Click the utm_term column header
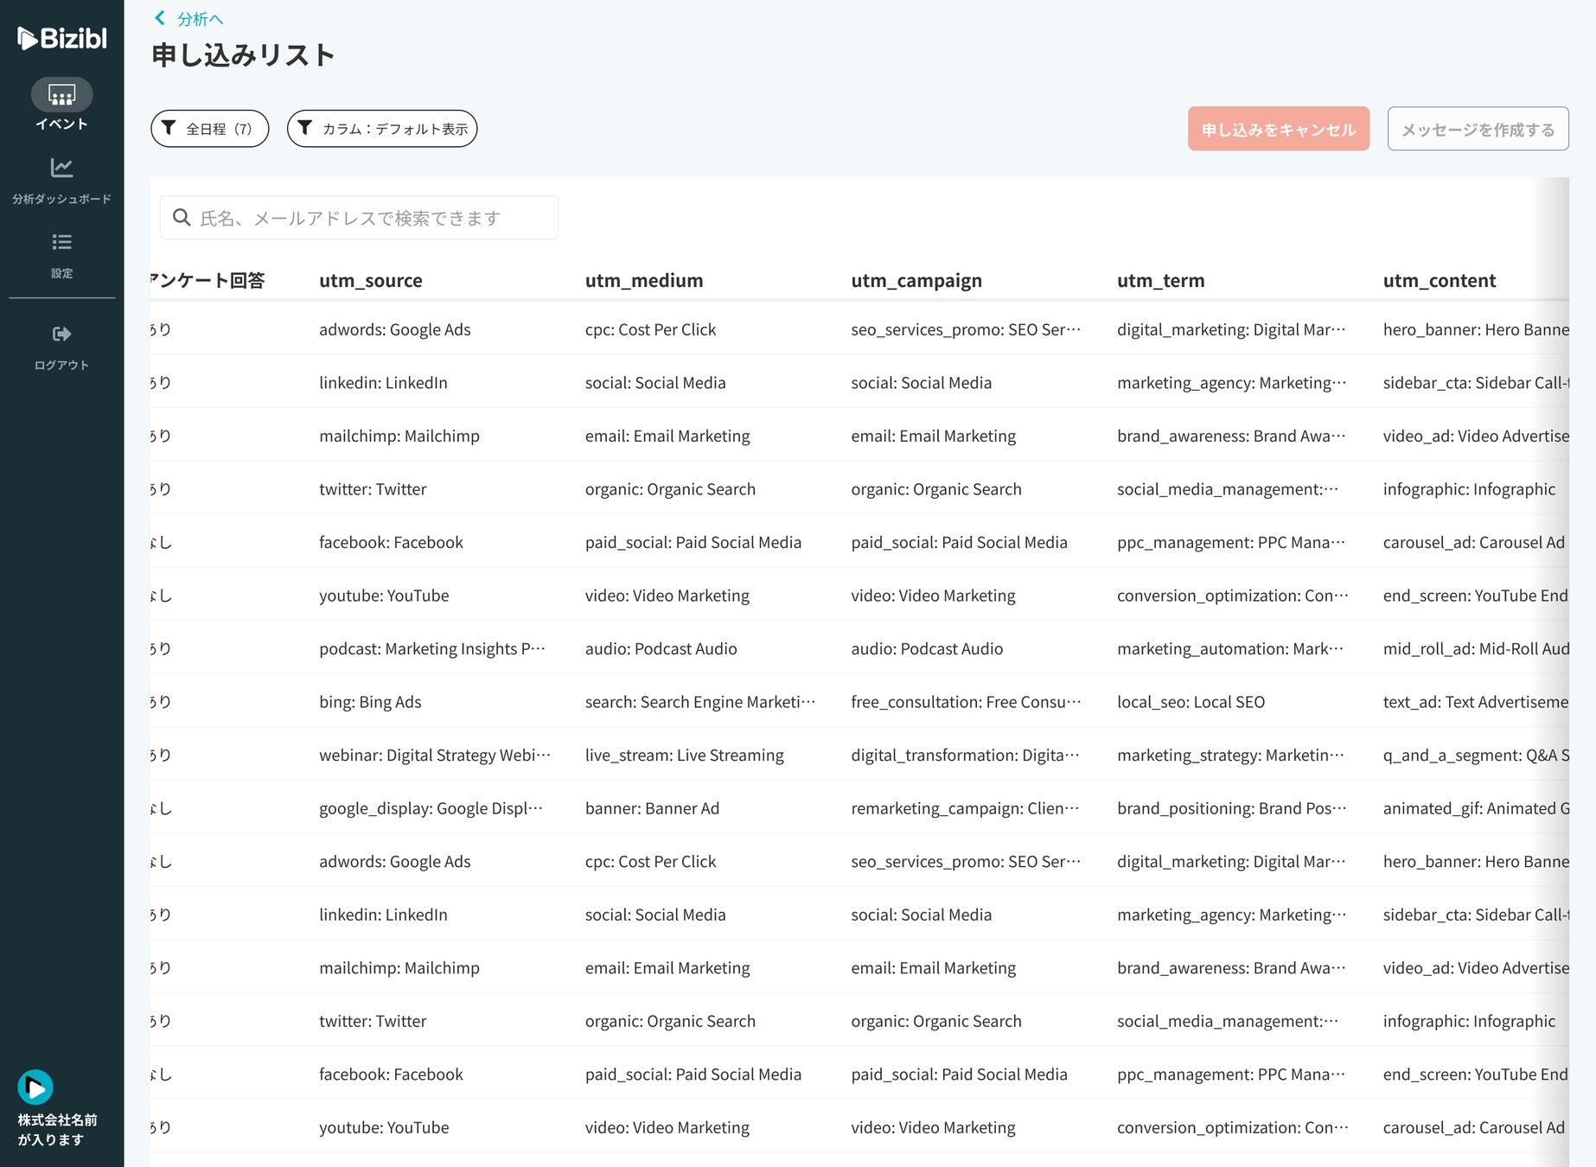The image size is (1596, 1167). [1161, 280]
